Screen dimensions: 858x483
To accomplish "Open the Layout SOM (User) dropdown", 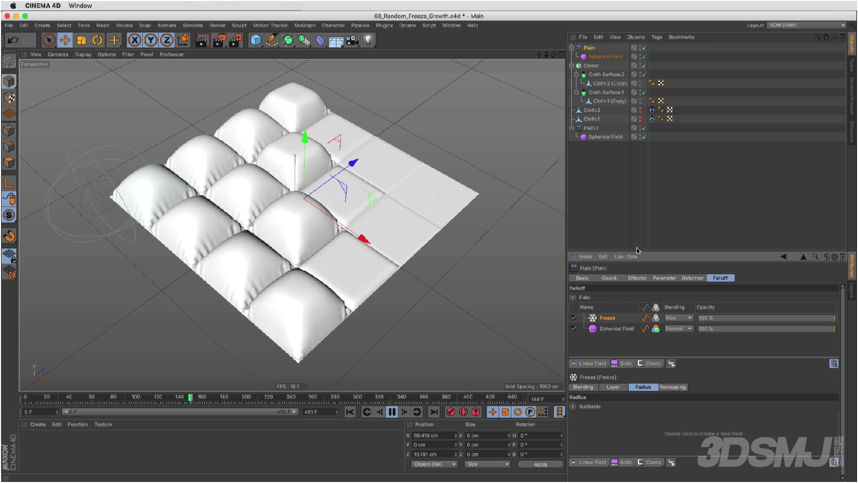I will 807,25.
